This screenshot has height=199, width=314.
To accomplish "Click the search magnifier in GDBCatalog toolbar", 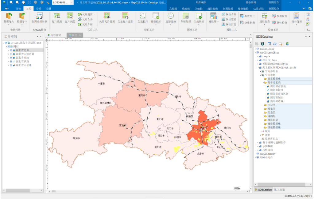I will 281,44.
